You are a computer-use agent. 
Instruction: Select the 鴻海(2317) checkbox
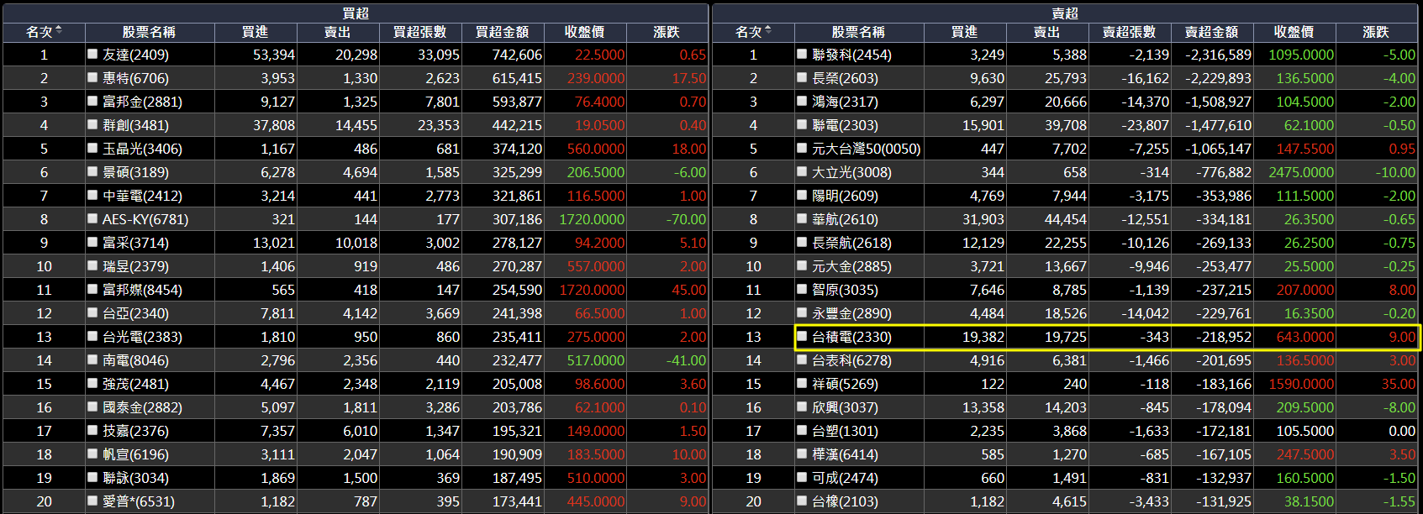point(803,101)
